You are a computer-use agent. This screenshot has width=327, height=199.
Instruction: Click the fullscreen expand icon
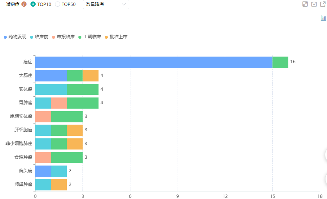[x=305, y=4]
